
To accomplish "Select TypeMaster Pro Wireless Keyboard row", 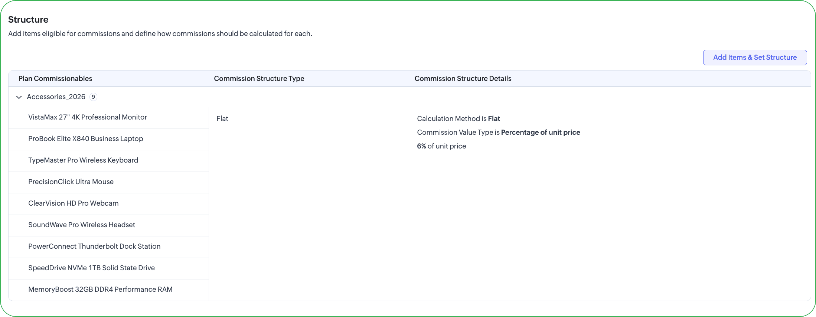I will (109, 161).
